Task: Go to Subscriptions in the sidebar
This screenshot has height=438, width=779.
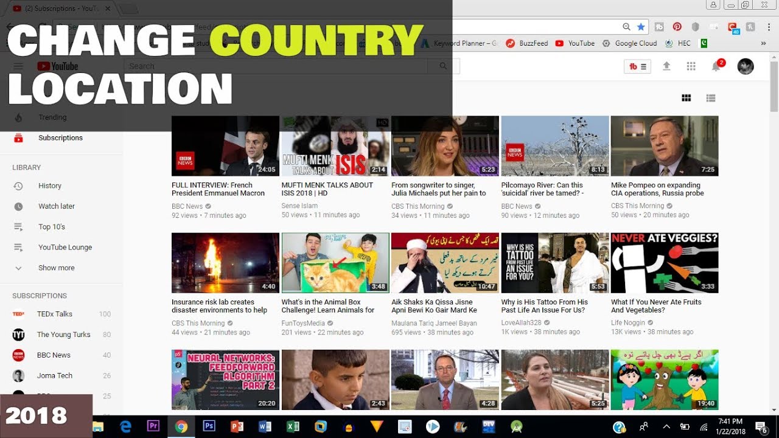Action: (x=61, y=138)
